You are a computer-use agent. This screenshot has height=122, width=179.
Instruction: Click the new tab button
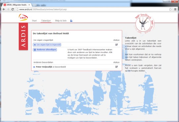coord(34,5)
